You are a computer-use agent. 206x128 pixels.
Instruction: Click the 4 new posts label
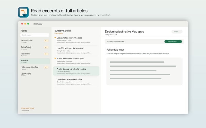coord(58,33)
